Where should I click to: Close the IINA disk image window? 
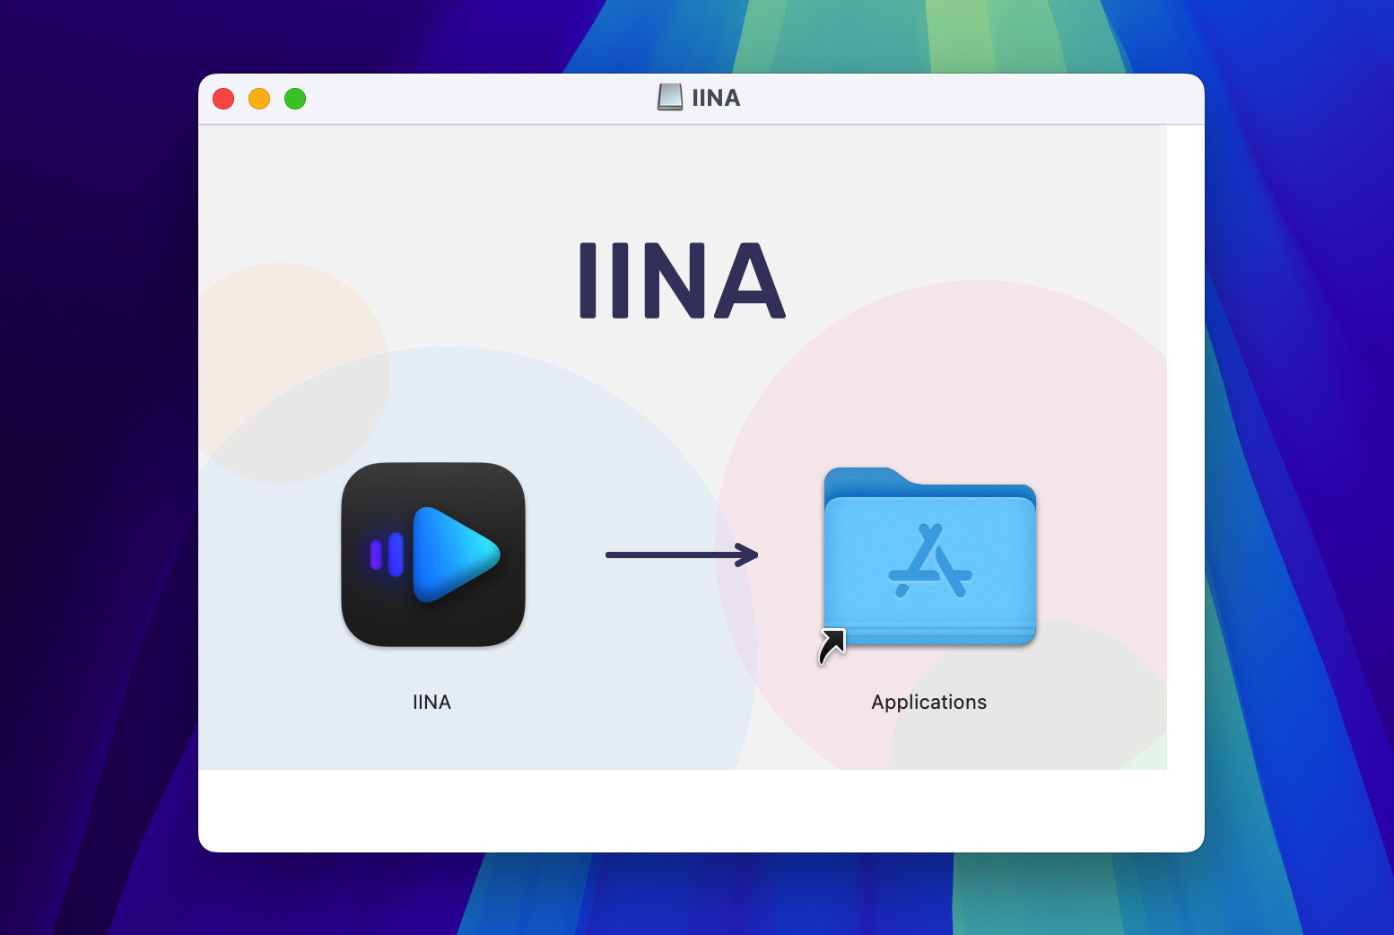coord(223,99)
